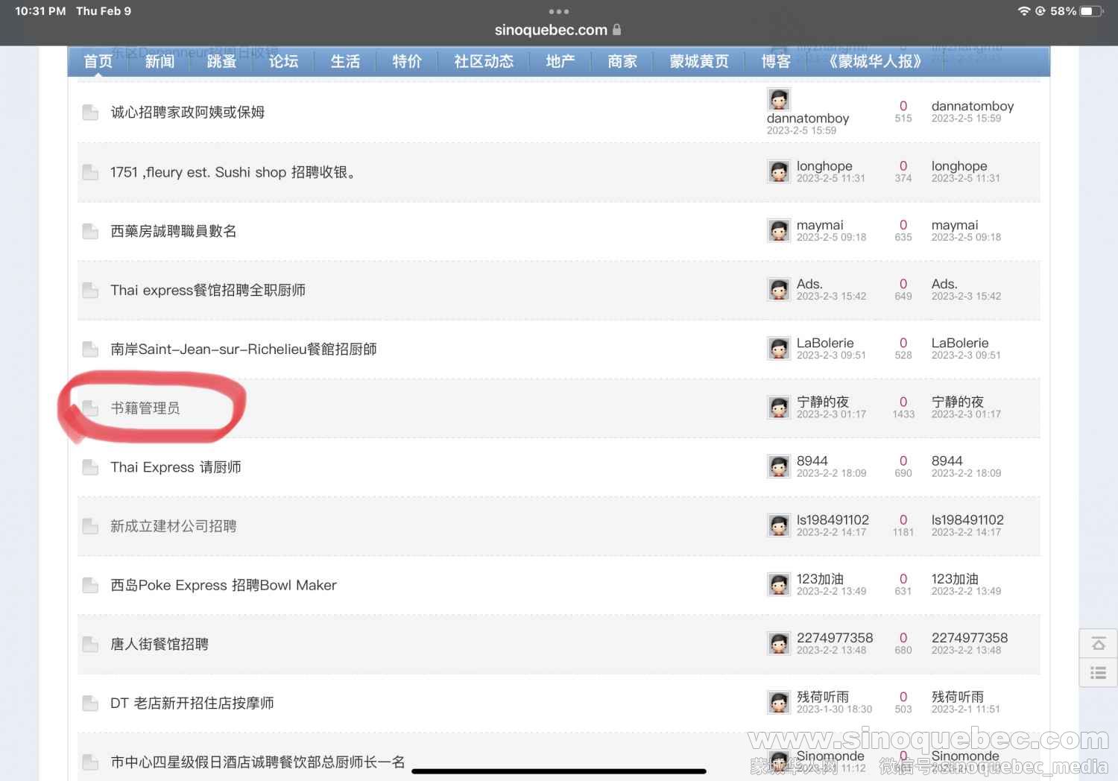
Task: Switch to the 论坛 forum tab
Action: pyautogui.click(x=283, y=61)
